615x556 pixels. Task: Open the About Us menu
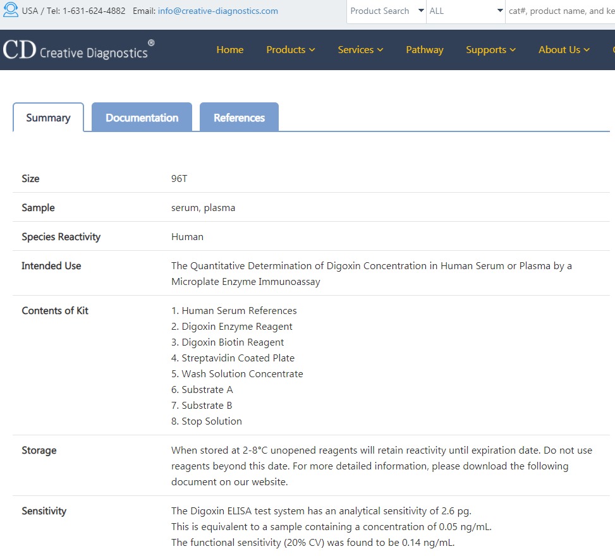pyautogui.click(x=564, y=50)
